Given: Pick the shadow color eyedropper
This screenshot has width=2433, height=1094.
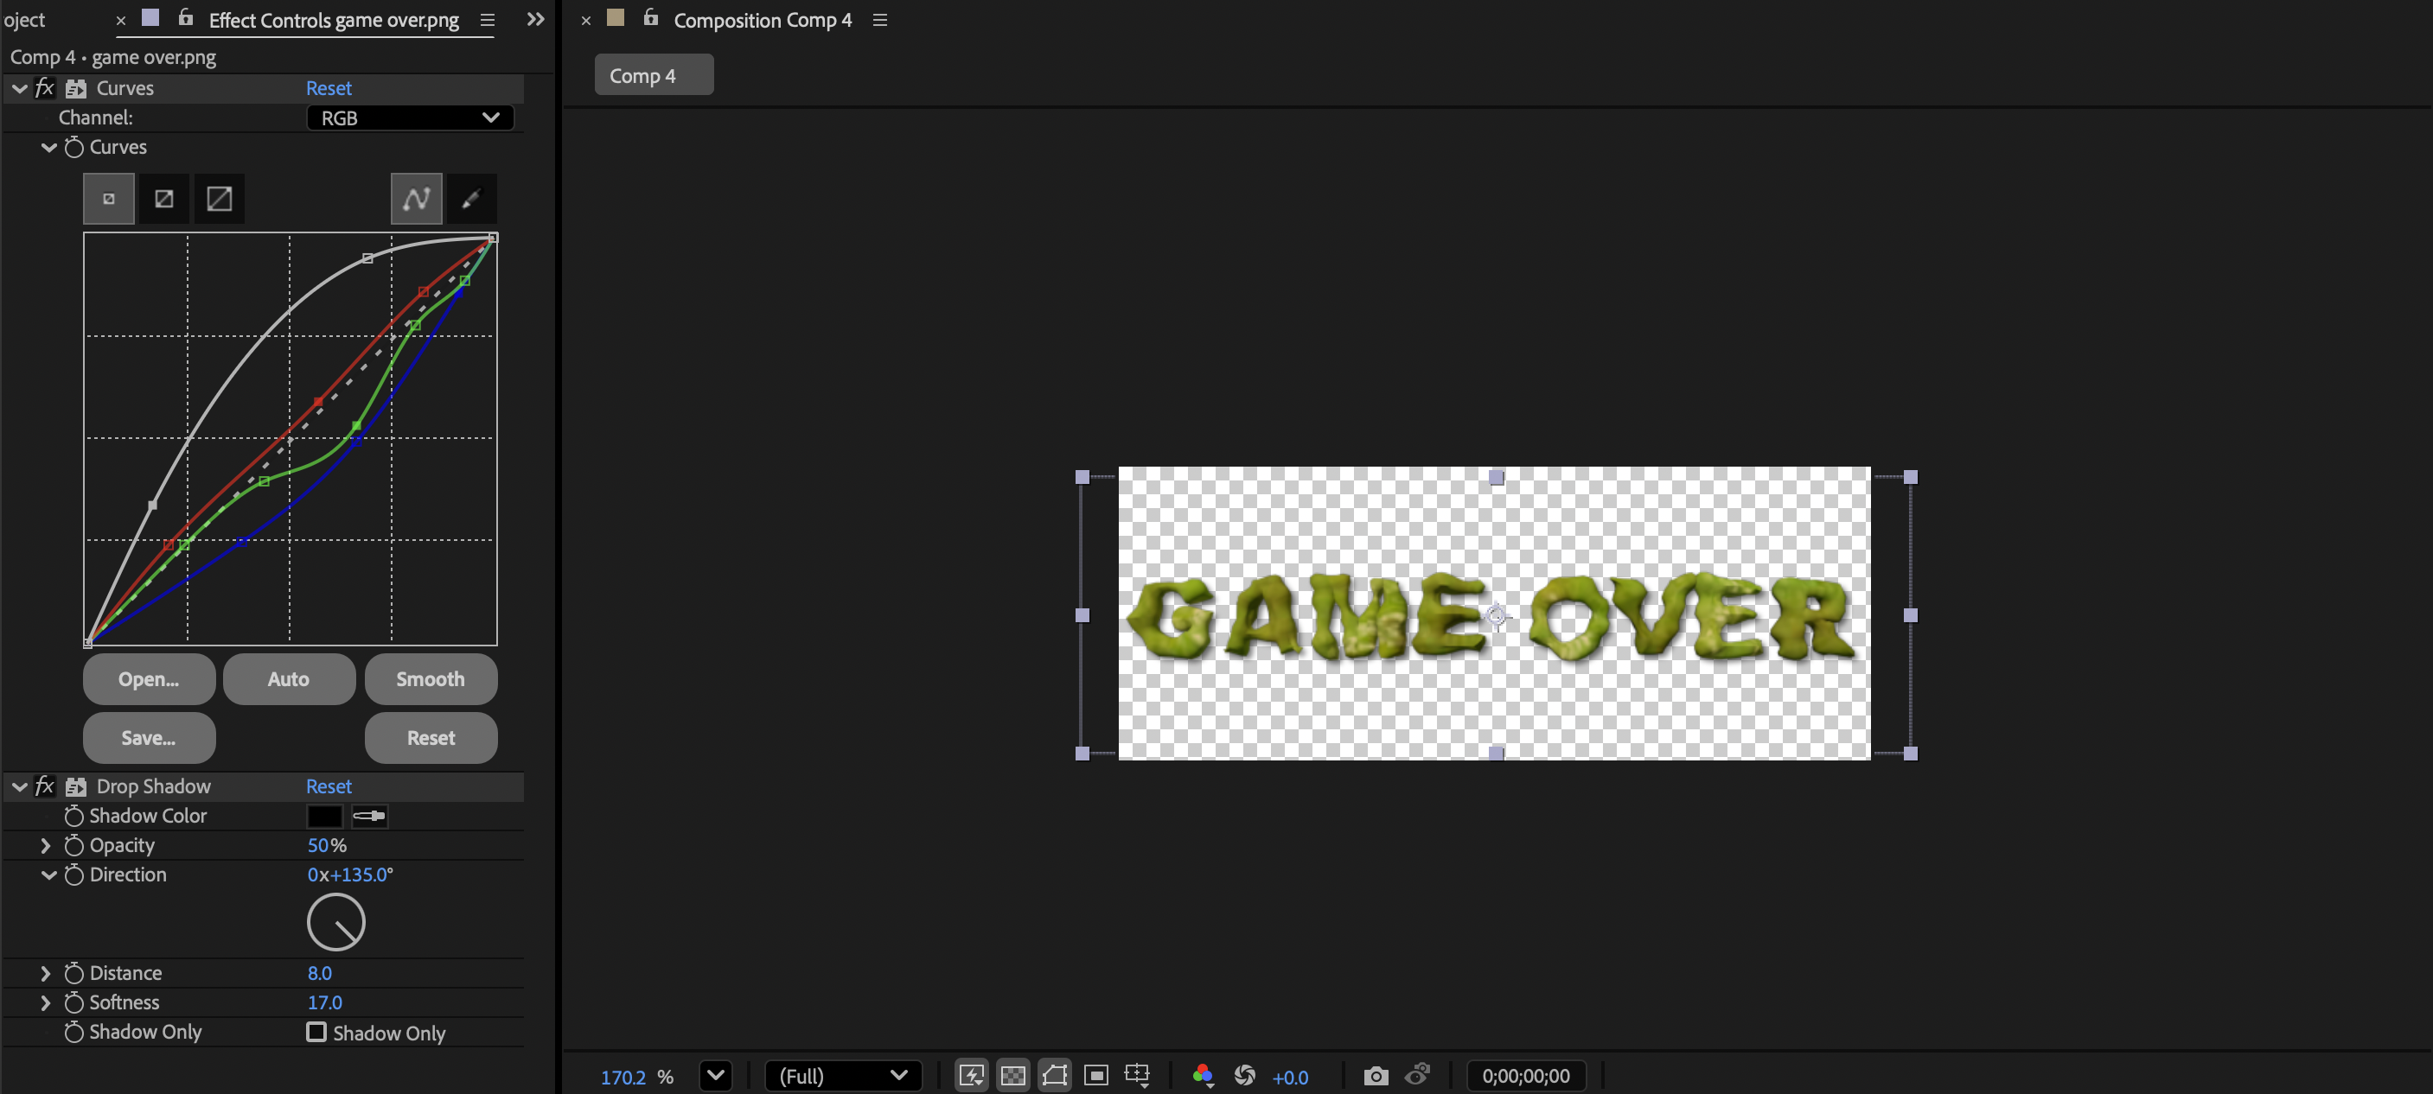Looking at the screenshot, I should coord(369,816).
